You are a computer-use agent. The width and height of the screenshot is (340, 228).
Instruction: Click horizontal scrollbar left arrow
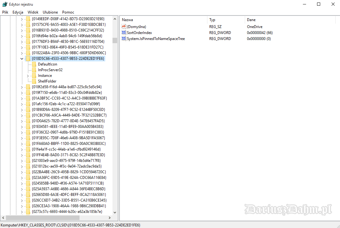coord(3,218)
